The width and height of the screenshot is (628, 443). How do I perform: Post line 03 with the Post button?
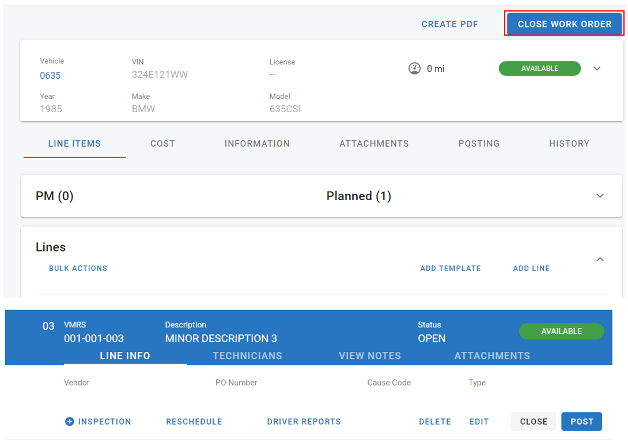tap(581, 422)
